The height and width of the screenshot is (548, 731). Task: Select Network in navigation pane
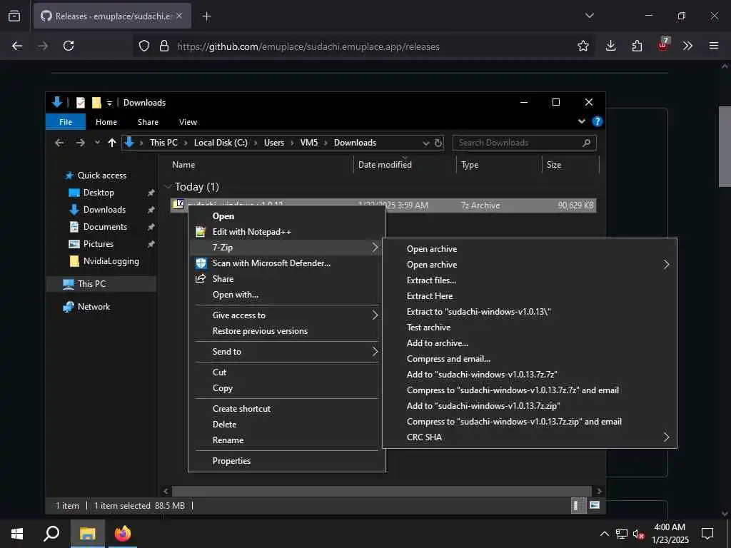coord(94,307)
